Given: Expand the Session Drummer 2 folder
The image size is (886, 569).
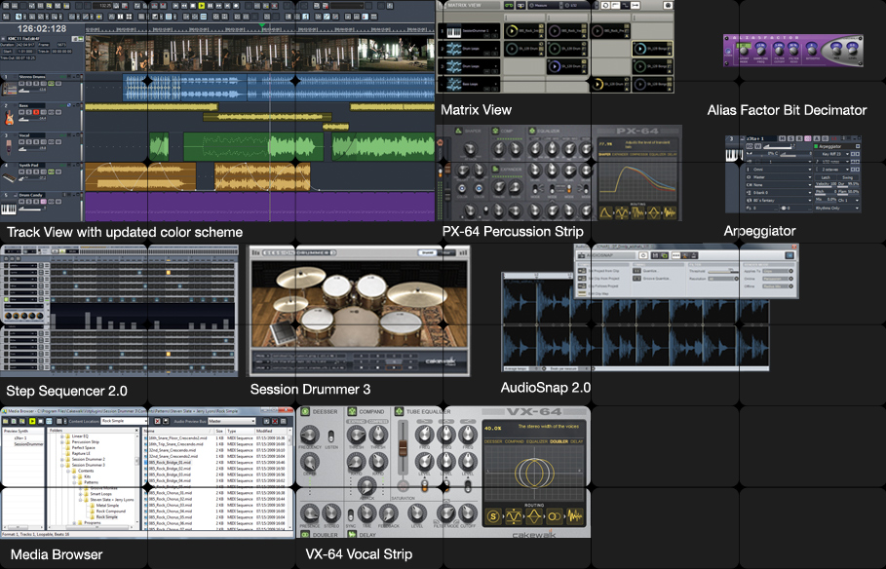Looking at the screenshot, I should point(62,459).
